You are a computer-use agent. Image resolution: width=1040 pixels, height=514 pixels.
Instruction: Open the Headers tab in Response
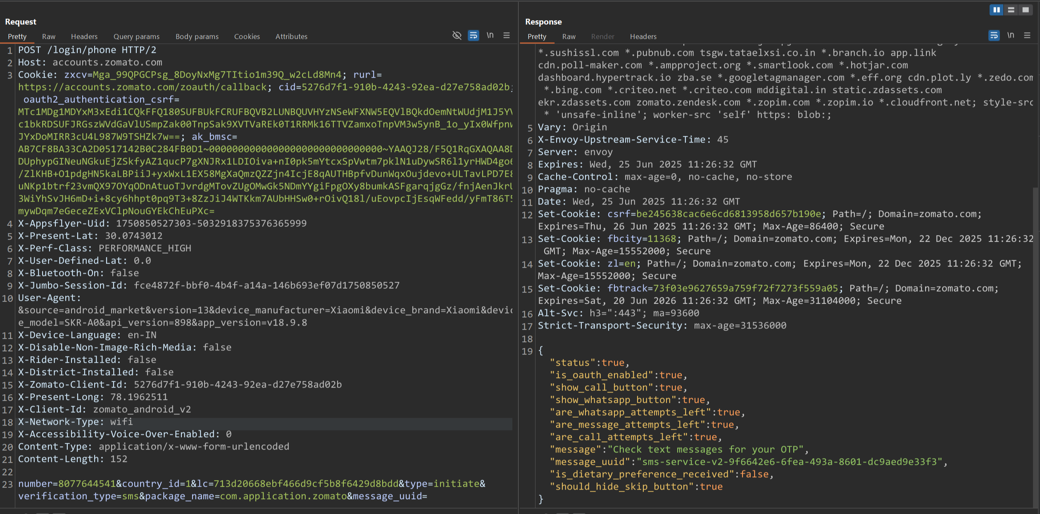643,36
